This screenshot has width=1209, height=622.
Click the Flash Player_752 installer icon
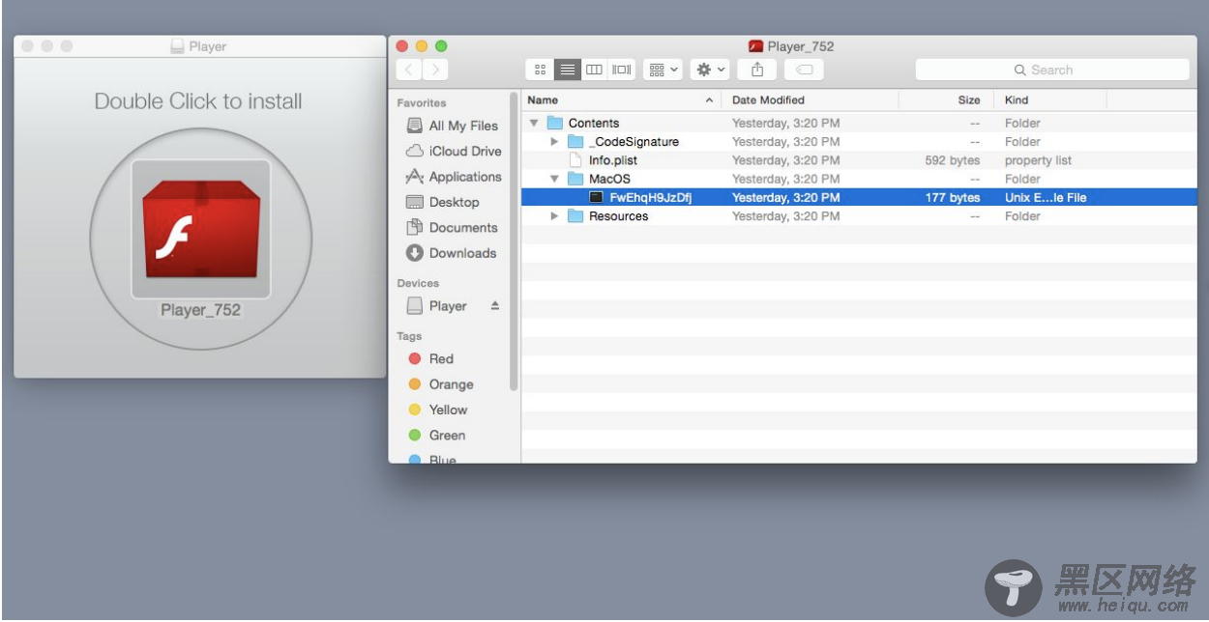(x=200, y=229)
